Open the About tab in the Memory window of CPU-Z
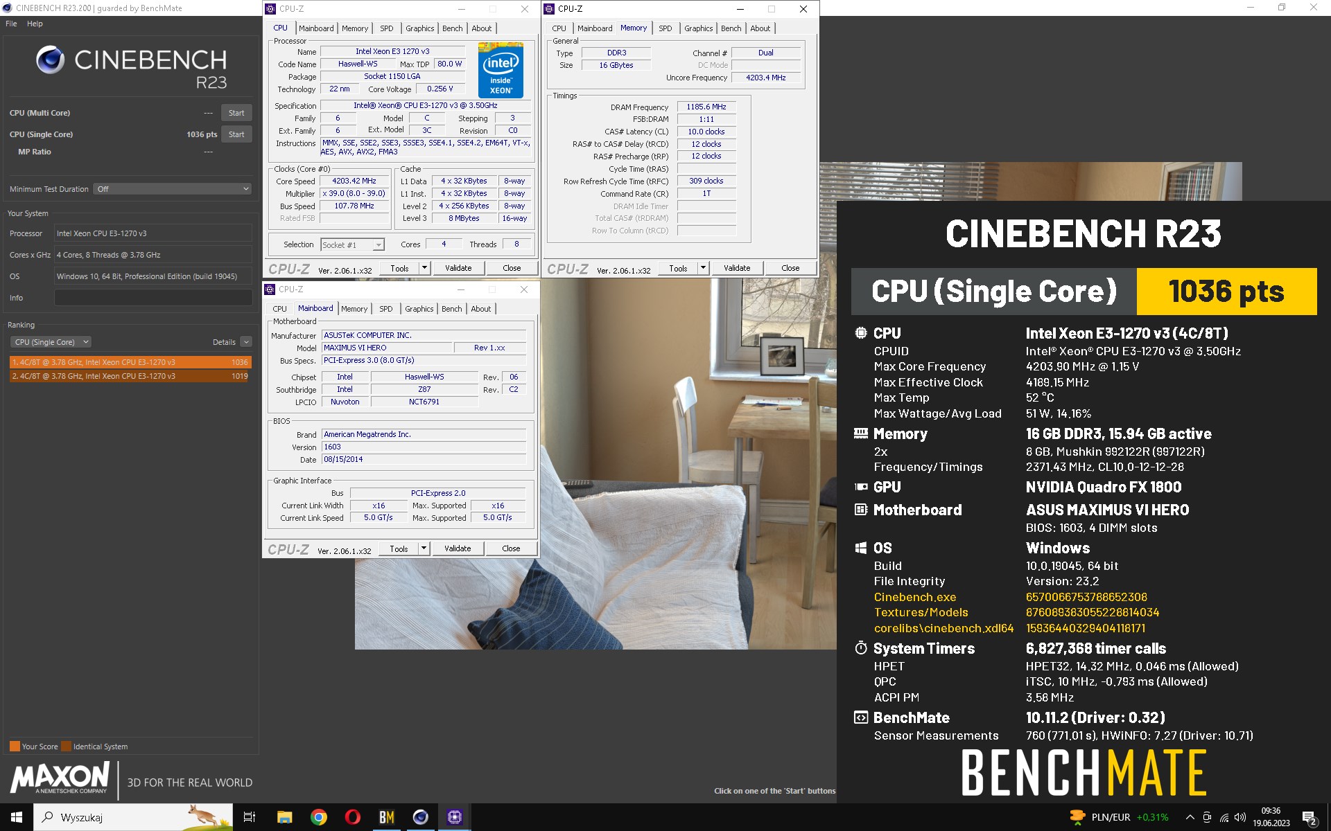 coord(760,28)
